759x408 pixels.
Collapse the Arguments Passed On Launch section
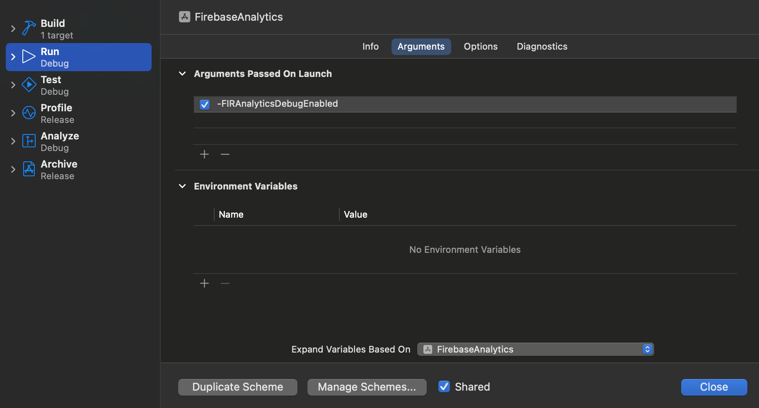182,74
